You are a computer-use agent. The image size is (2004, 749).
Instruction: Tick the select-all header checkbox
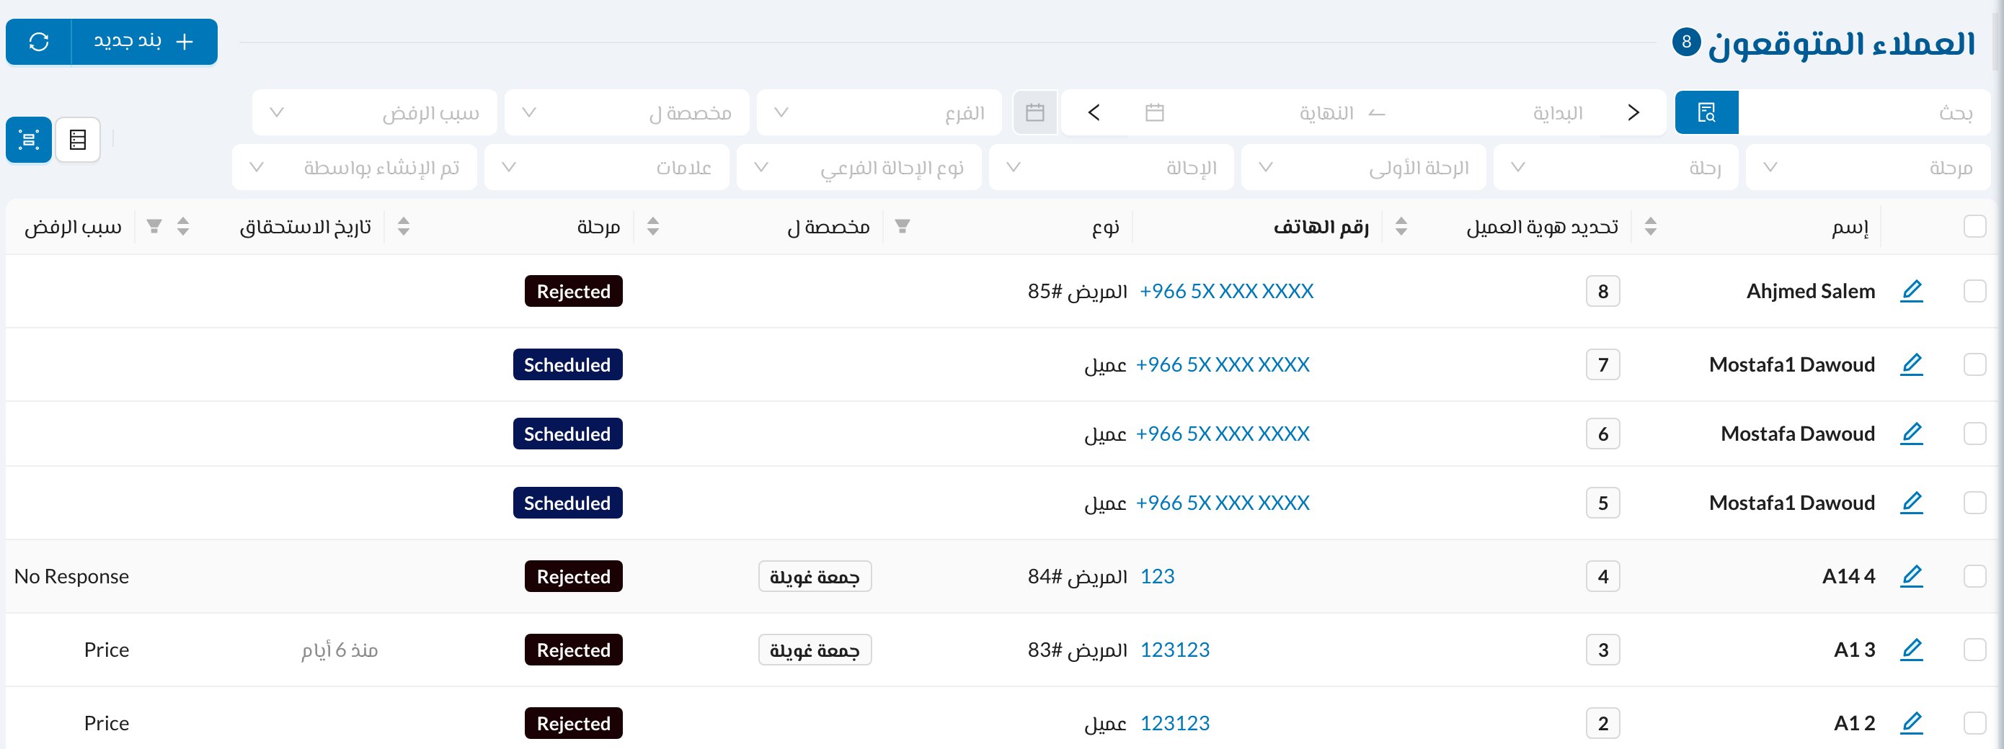point(1975,226)
